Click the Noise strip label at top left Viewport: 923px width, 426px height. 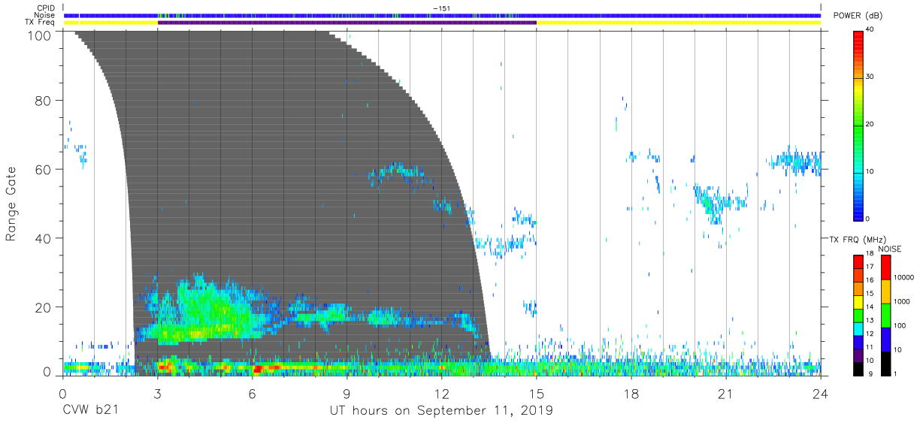coord(45,15)
